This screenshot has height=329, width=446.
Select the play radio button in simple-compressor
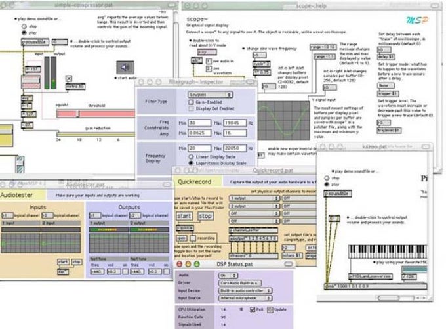pos(24,33)
